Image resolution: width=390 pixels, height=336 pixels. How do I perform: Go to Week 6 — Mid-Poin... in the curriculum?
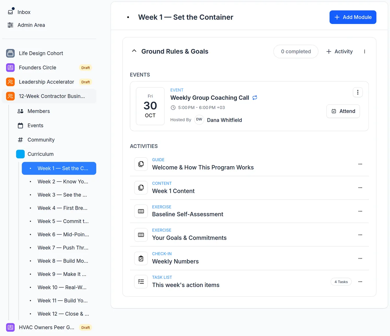pyautogui.click(x=59, y=234)
